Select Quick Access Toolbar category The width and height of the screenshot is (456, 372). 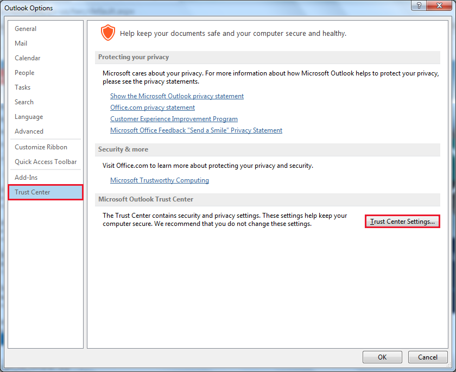(46, 162)
